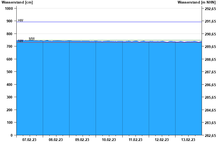This screenshot has width=218, height=150.
Task: Click the NW label near left axis
Action: (21, 41)
